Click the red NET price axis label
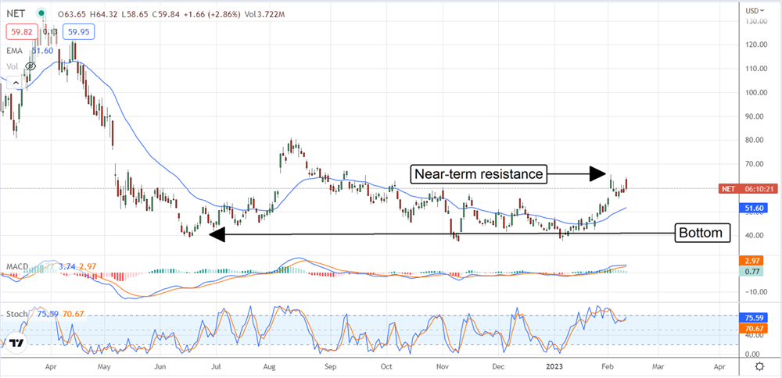The image size is (782, 378). pyautogui.click(x=748, y=189)
